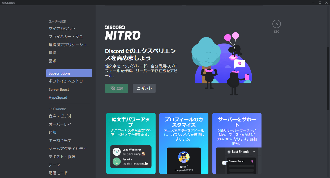
Task: Open プライバシー・安全 settings
Action: point(69,37)
